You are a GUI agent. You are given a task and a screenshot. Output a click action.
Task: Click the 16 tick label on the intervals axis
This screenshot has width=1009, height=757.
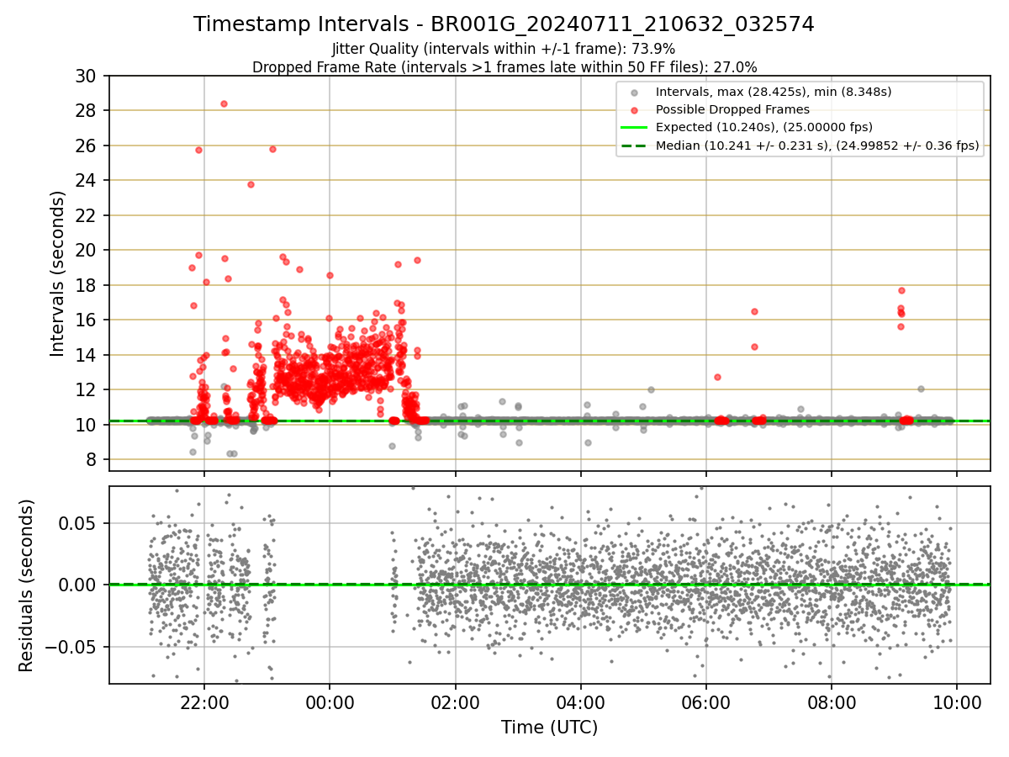[x=87, y=320]
